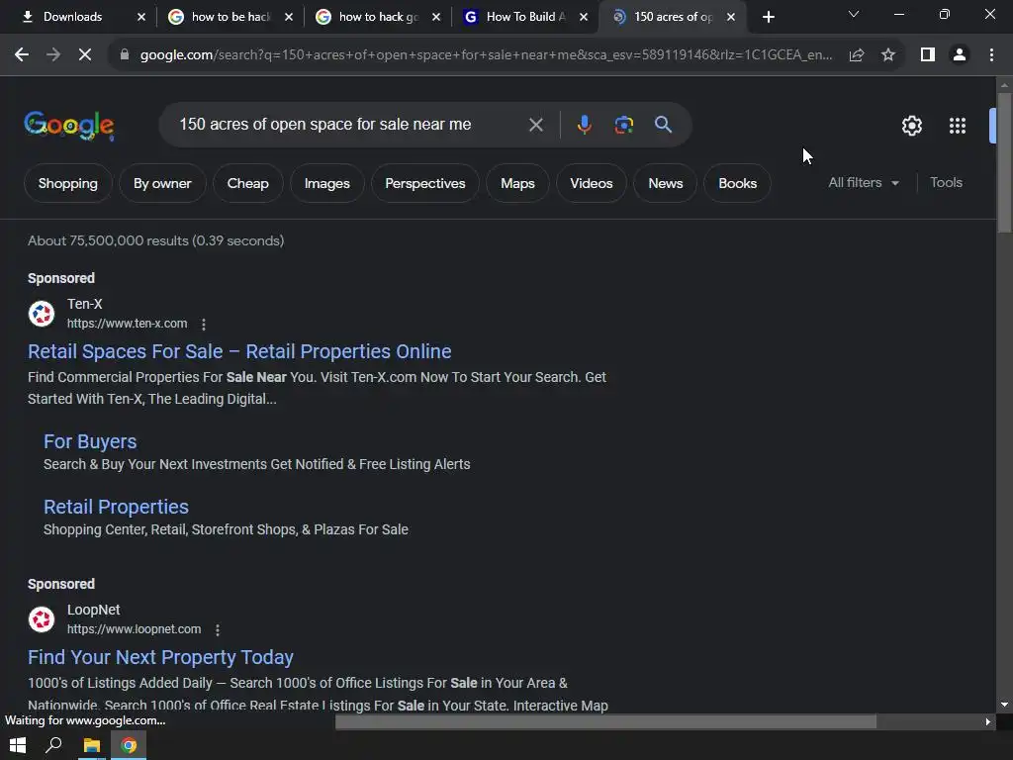
Task: Start a voice search with the microphone
Action: tap(584, 125)
